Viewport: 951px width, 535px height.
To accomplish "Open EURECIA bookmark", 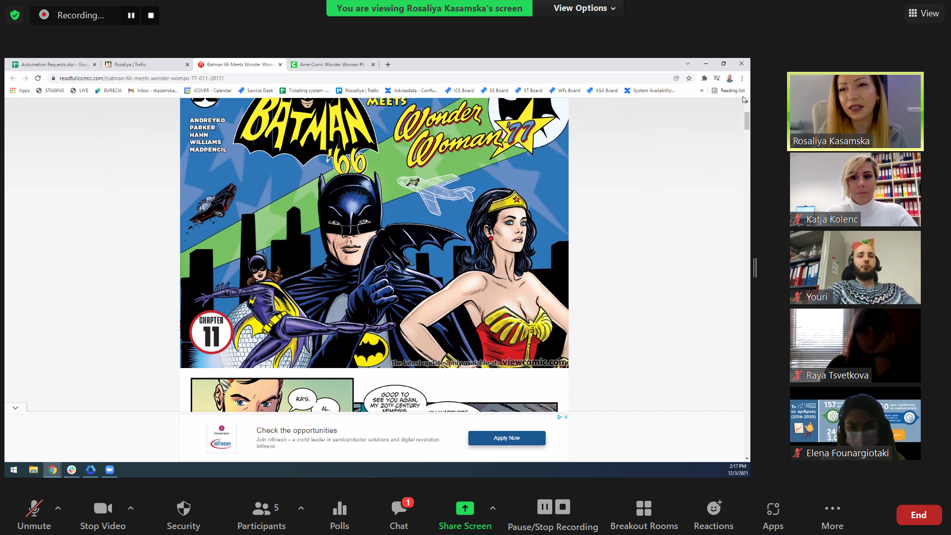I will 108,91.
